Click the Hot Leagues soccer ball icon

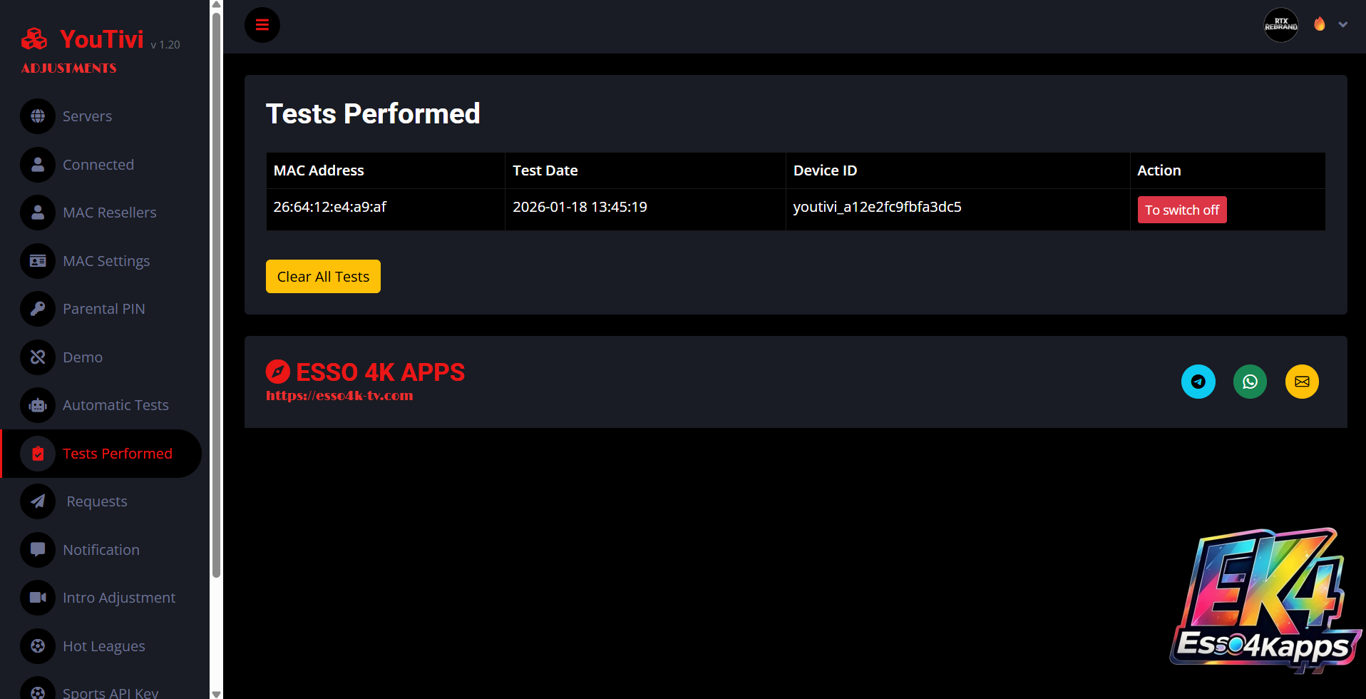(x=38, y=646)
